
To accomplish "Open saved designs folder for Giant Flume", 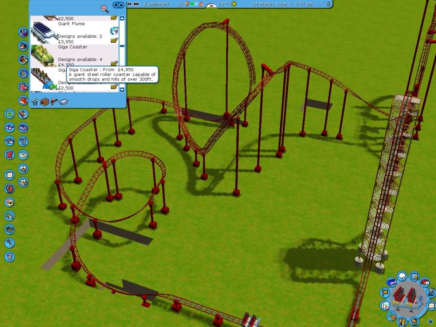I will tap(114, 40).
